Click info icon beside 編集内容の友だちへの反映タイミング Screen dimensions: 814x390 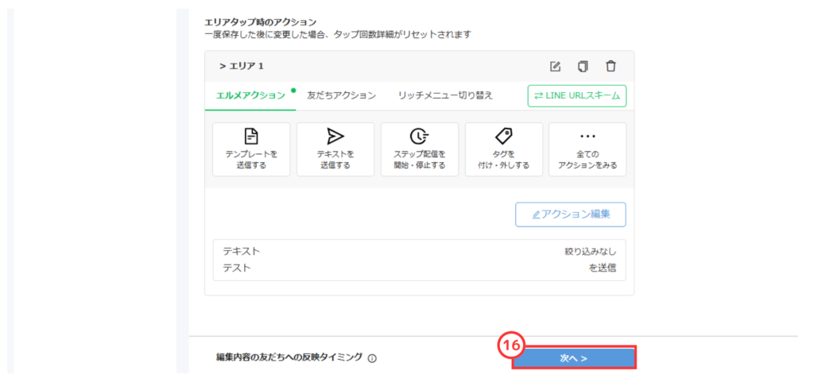tap(372, 358)
